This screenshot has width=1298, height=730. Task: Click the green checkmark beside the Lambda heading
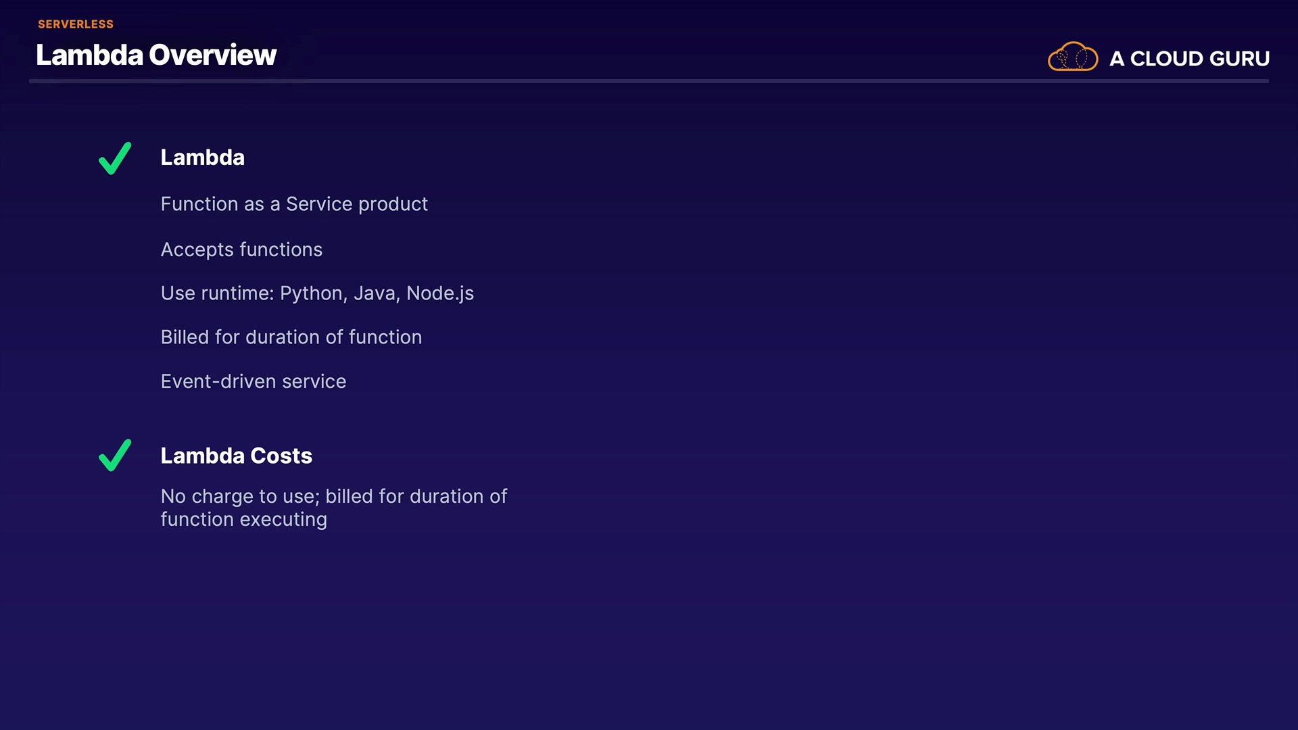point(115,158)
